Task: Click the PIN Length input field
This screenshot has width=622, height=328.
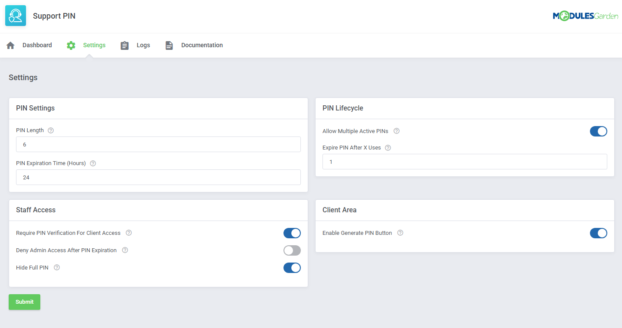Action: tap(158, 144)
